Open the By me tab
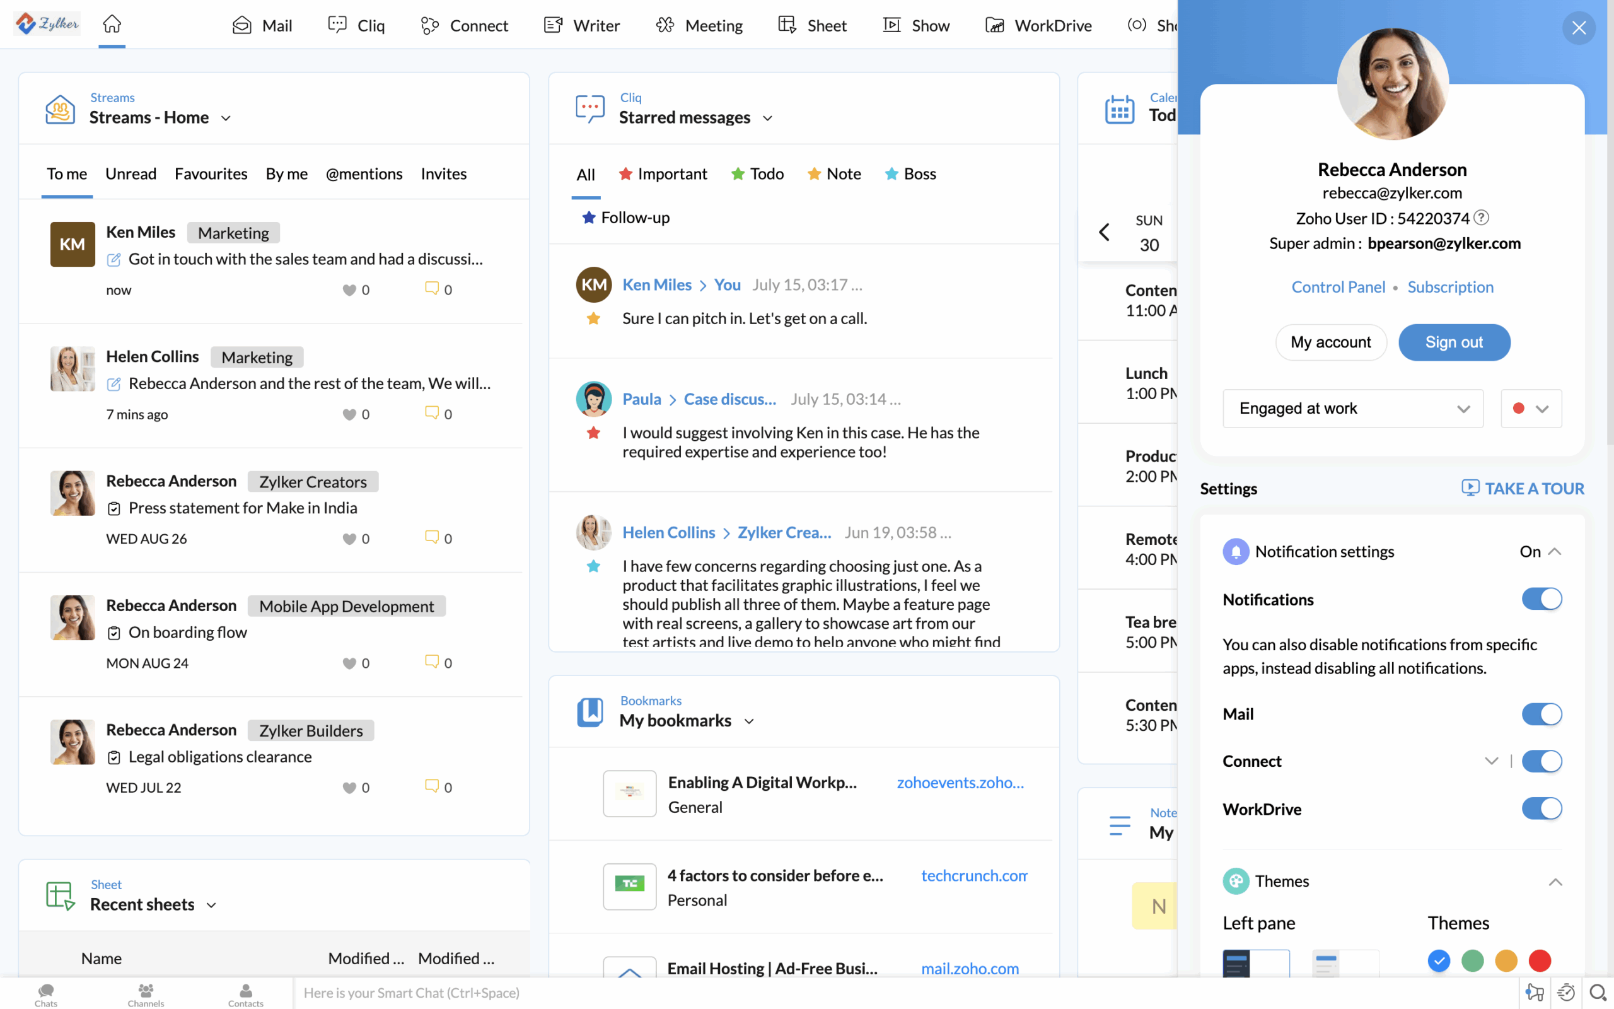The height and width of the screenshot is (1009, 1614). pyautogui.click(x=287, y=174)
